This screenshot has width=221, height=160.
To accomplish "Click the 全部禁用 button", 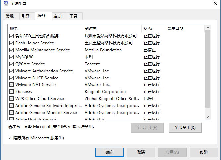I will click(185, 127).
